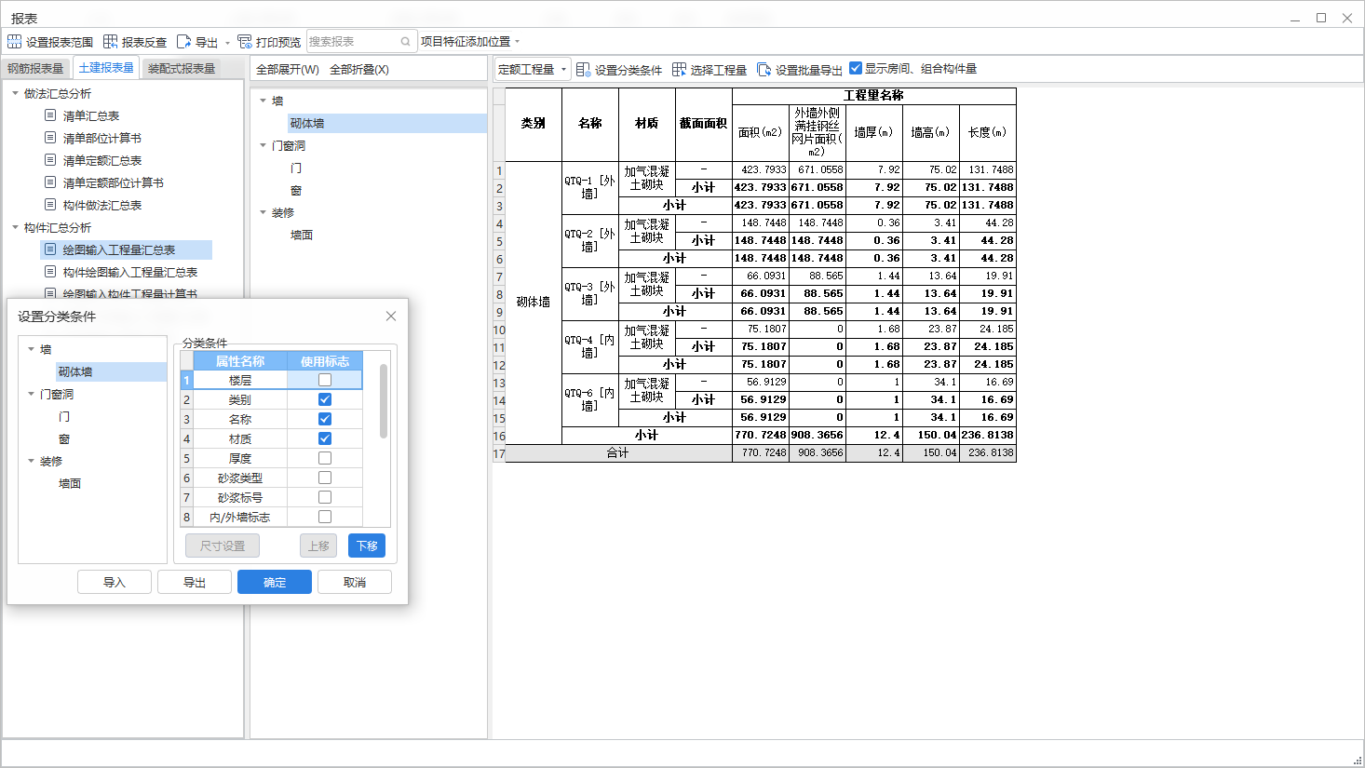Click the document icon beside 清单部位计算书

50,138
